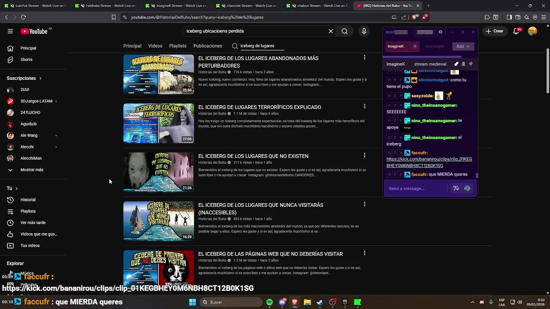Open the Brave VPN shield icon
The width and height of the screenshot is (550, 309).
[535, 17]
